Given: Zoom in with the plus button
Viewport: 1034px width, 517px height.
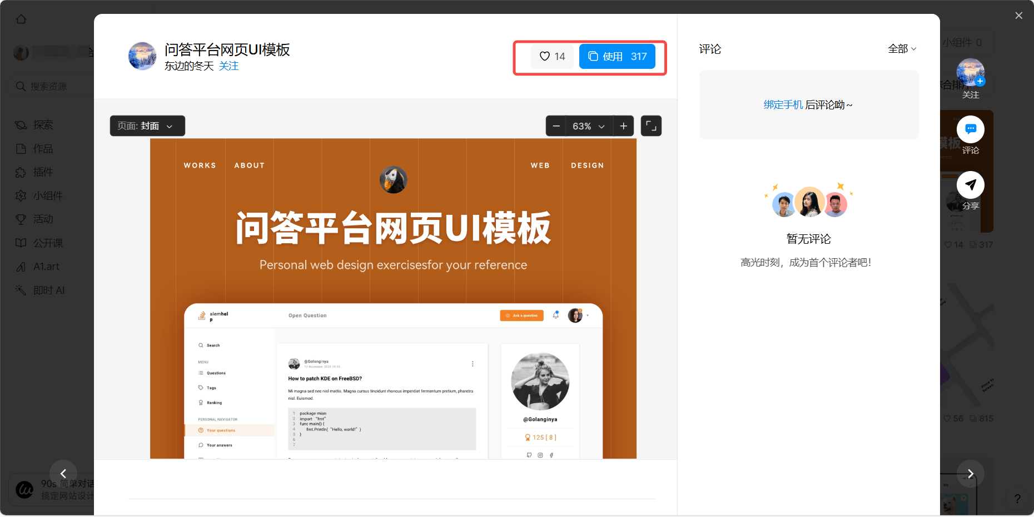Looking at the screenshot, I should click(x=624, y=126).
